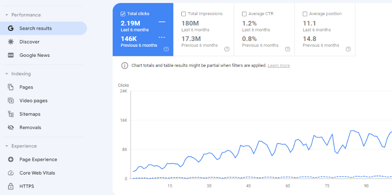Click the info icon beside chart totals notice
This screenshot has height=195, width=392.
click(125, 66)
